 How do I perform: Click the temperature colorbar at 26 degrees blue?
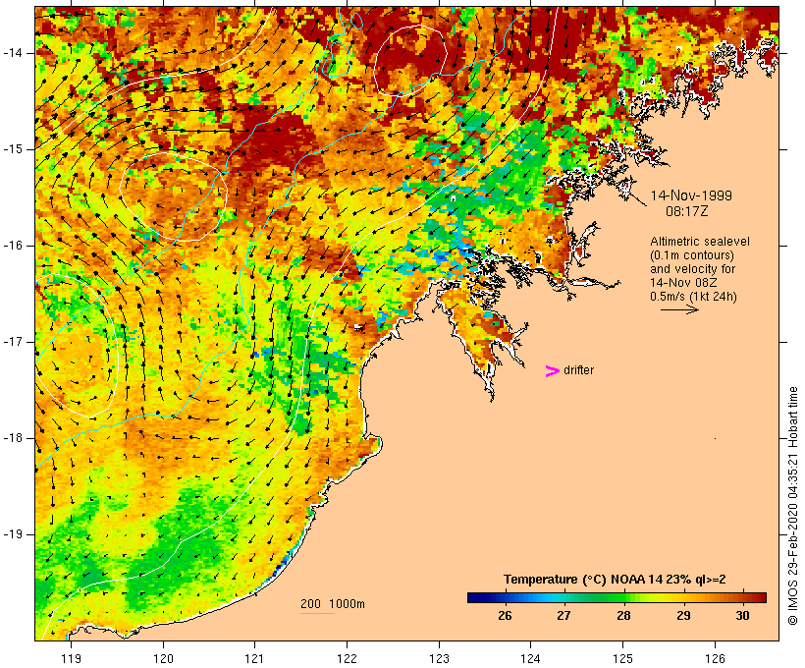(x=505, y=597)
